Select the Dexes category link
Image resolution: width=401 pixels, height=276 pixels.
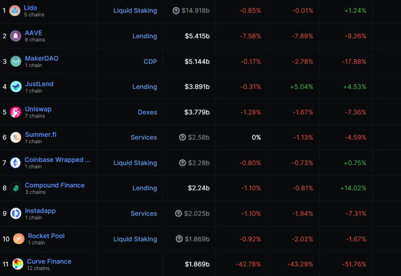147,112
